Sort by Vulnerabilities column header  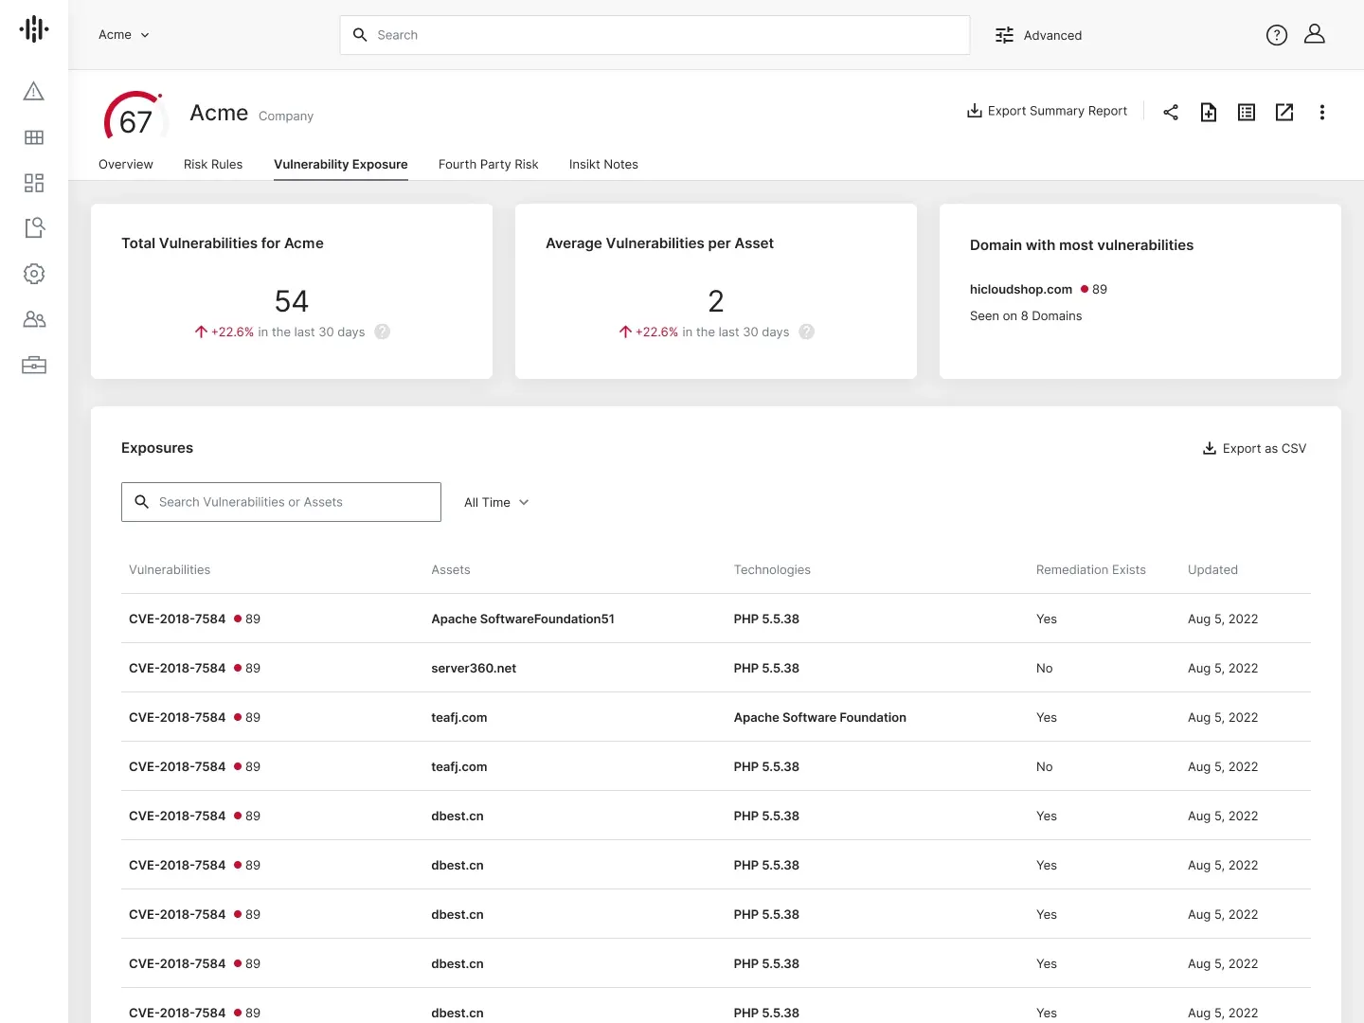point(170,569)
